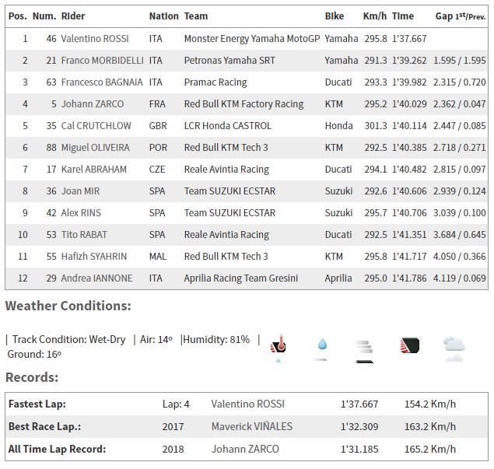Select the All Time Lap Record row label

56,449
